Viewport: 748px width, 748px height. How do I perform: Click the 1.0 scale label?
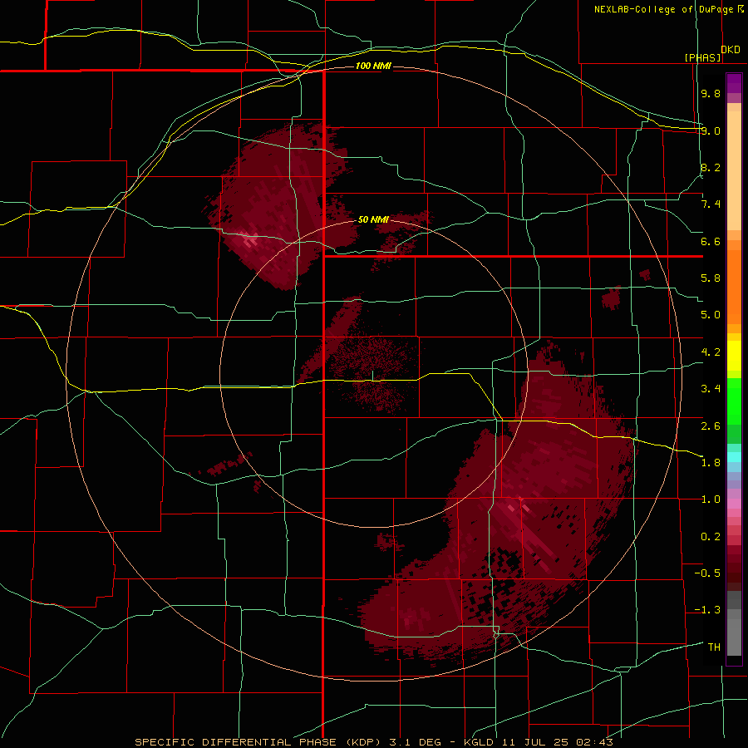[x=711, y=499]
